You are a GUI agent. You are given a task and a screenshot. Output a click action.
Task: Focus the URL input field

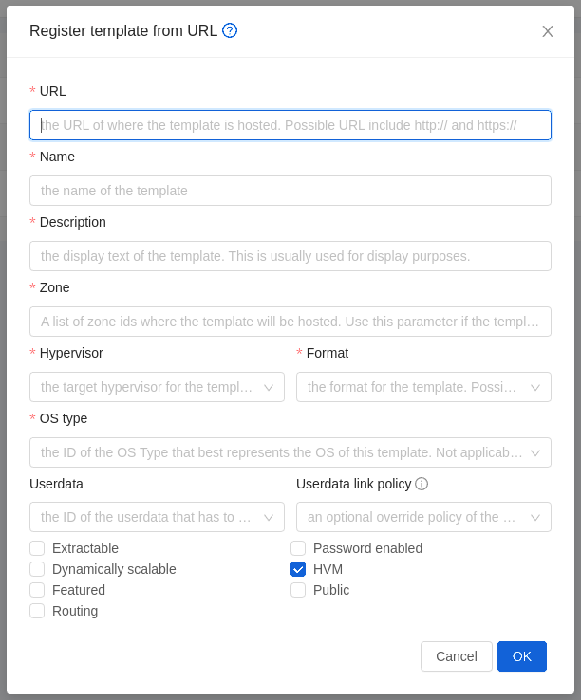[290, 125]
